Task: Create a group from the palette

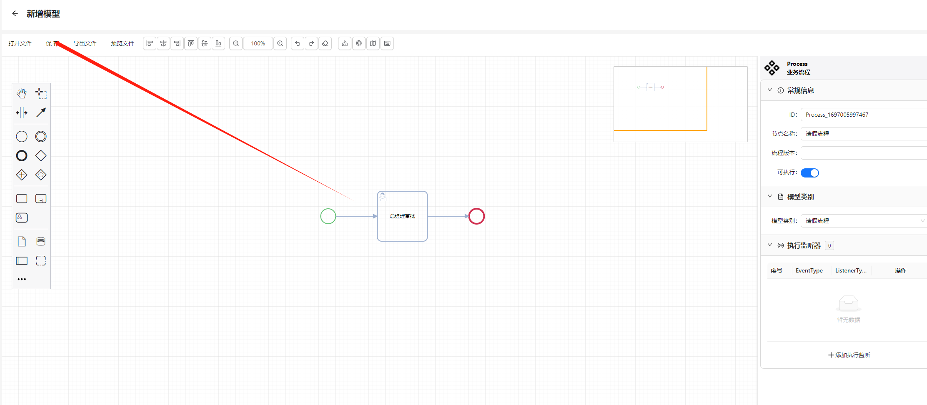Action: click(x=41, y=261)
